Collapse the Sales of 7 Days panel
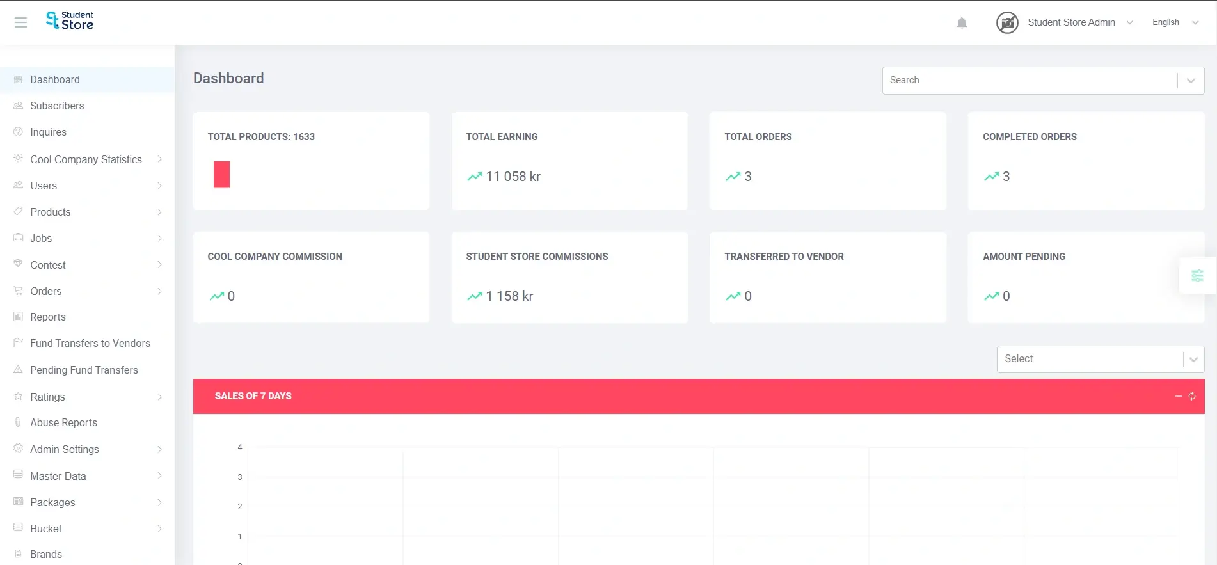The height and width of the screenshot is (565, 1217). tap(1178, 396)
